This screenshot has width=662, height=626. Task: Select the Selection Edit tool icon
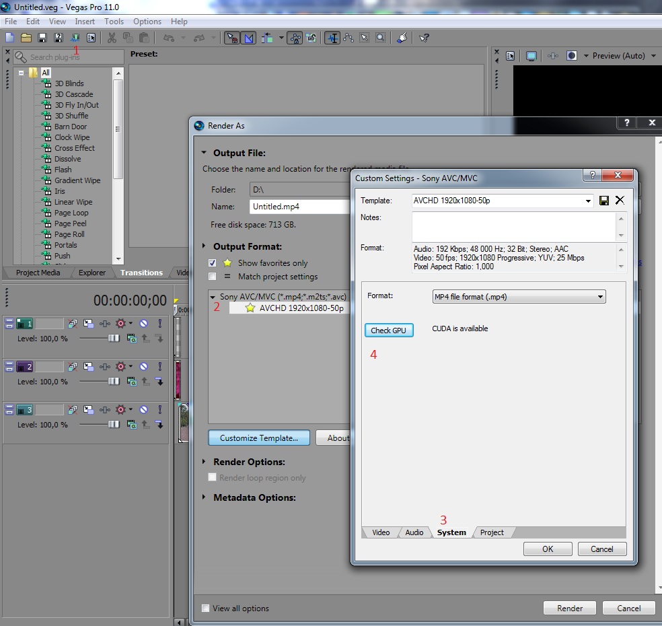[365, 38]
